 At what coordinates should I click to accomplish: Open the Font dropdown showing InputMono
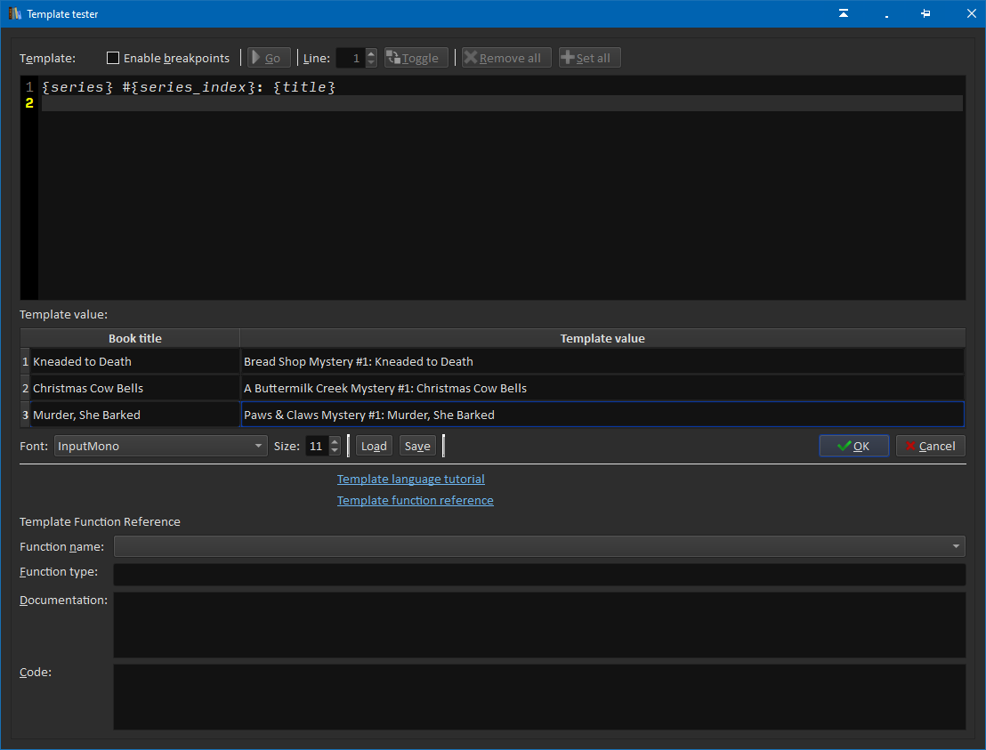tap(160, 446)
